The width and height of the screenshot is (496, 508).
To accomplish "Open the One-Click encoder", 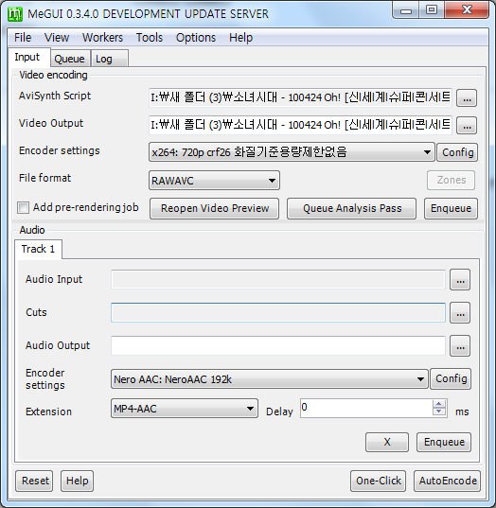I will click(379, 481).
